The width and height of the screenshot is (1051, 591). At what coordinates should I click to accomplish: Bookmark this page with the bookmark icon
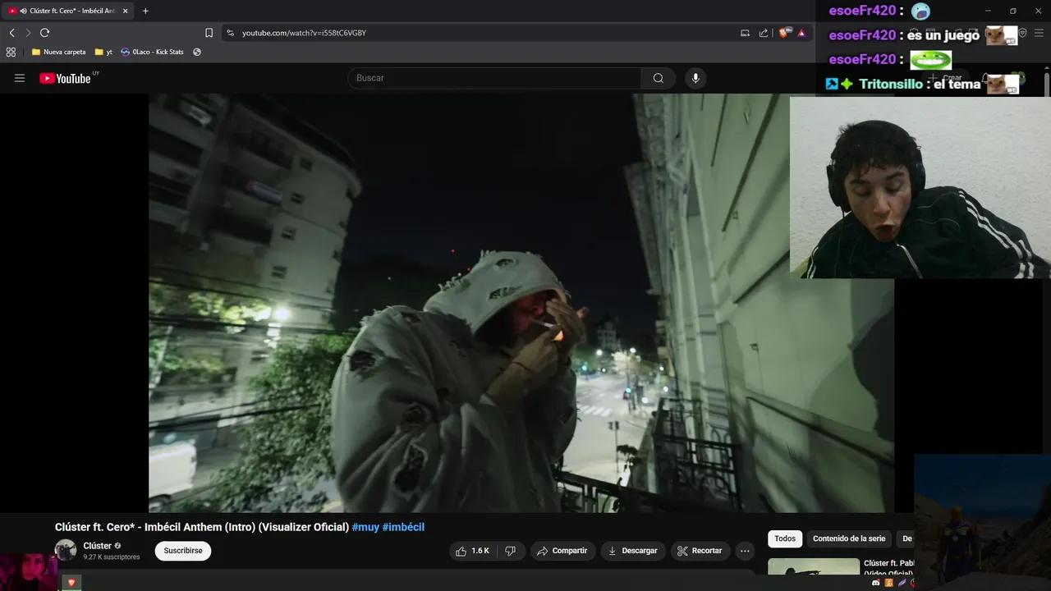tap(209, 33)
